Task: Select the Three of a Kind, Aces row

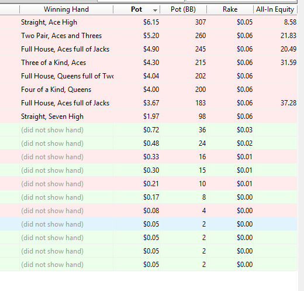Action: click(148, 63)
